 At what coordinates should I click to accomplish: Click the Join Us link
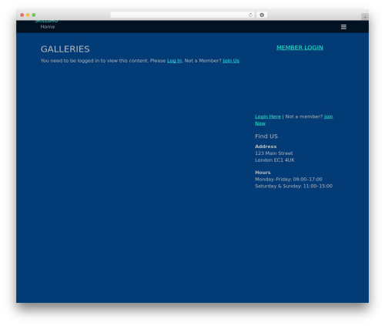[x=231, y=61]
